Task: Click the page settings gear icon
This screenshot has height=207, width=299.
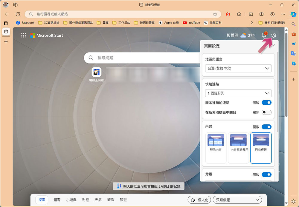Action: click(x=274, y=35)
